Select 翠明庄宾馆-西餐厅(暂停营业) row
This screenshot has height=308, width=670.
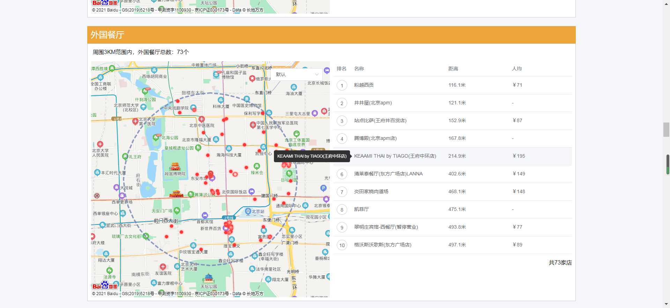click(x=453, y=227)
